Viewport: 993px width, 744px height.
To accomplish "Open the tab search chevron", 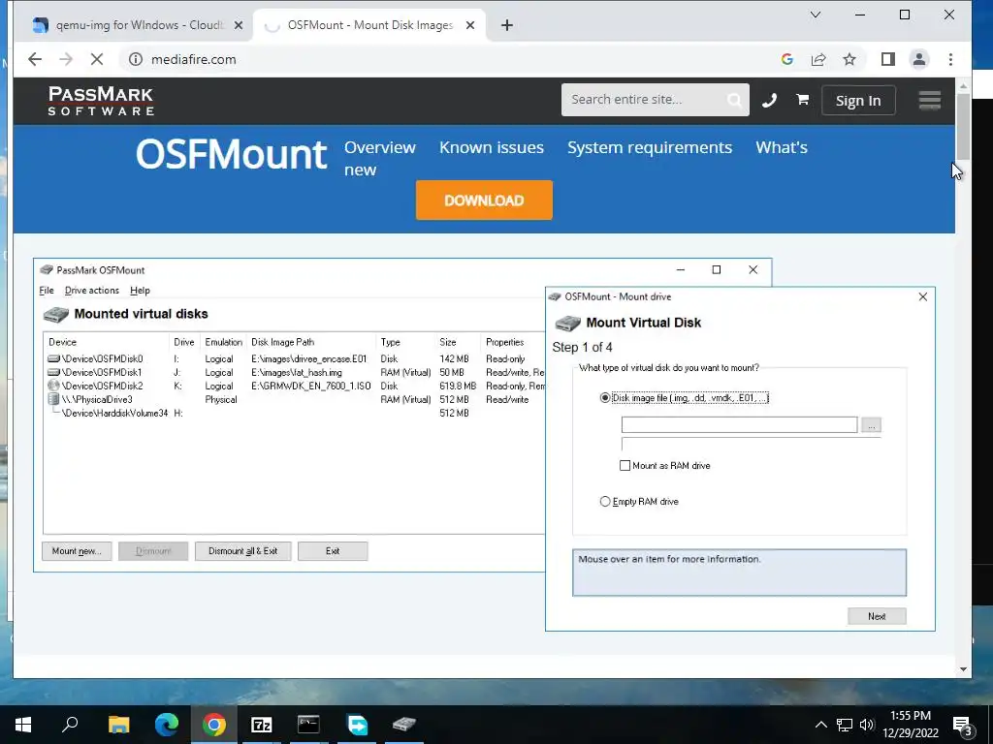I will [x=816, y=15].
